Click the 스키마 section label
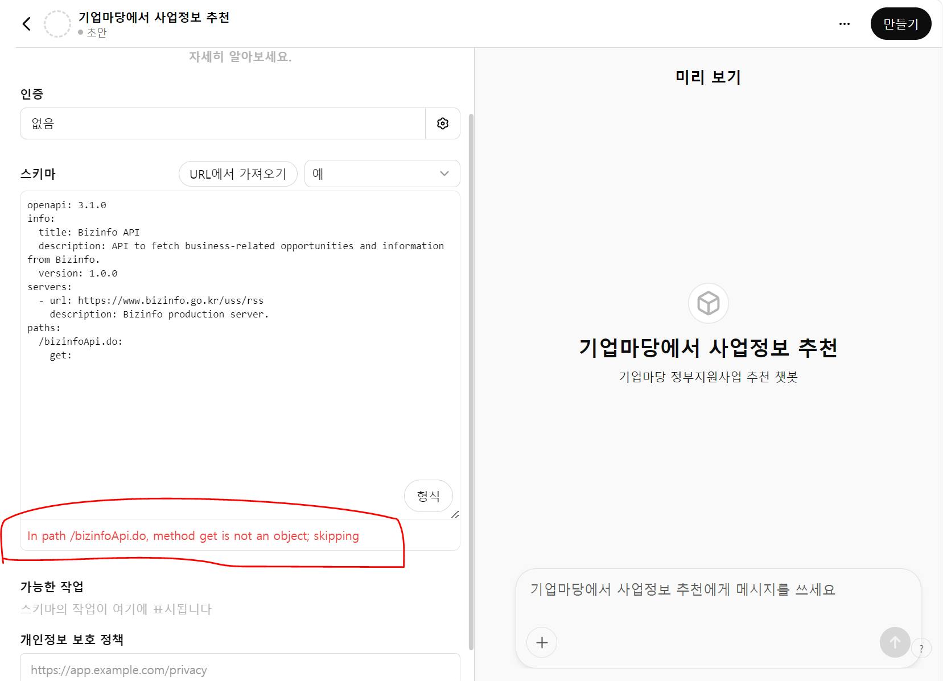The height and width of the screenshot is (681, 943). [38, 174]
